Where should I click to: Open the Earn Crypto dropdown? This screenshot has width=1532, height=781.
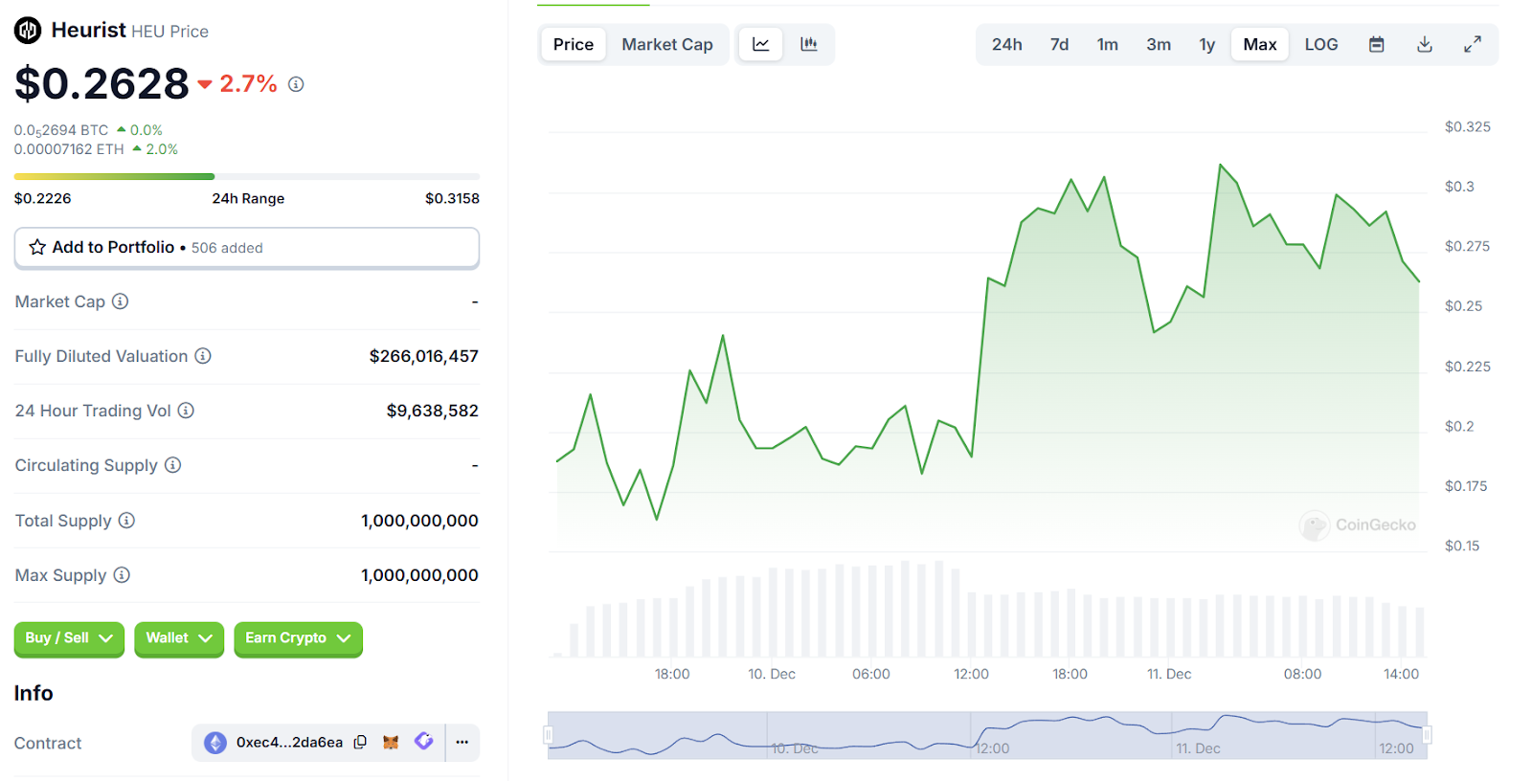[298, 638]
